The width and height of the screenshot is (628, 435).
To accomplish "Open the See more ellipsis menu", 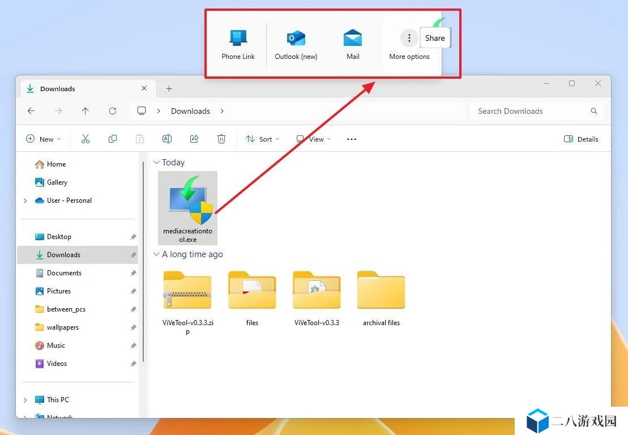I will (x=351, y=139).
